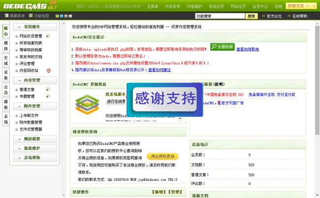Switch to the 核心 side tab
The width and height of the screenshot is (320, 198).
pyautogui.click(x=6, y=31)
